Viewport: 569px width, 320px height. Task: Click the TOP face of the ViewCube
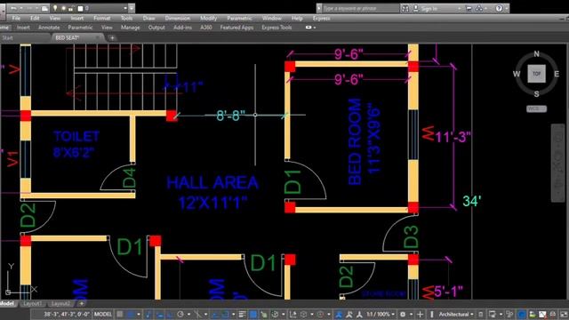[536, 74]
